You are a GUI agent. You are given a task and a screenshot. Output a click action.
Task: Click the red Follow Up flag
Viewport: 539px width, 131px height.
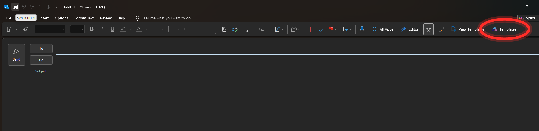tap(331, 29)
